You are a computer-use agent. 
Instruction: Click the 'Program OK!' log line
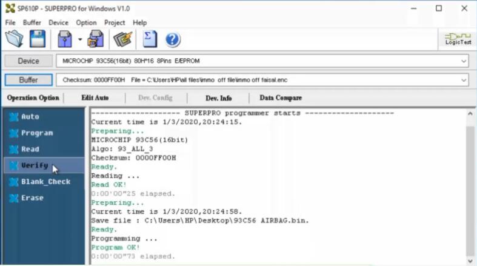pyautogui.click(x=116, y=247)
